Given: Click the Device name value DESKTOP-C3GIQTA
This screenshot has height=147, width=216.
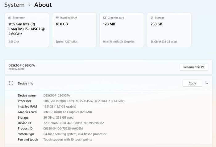Looking at the screenshot, I should (x=56, y=96).
